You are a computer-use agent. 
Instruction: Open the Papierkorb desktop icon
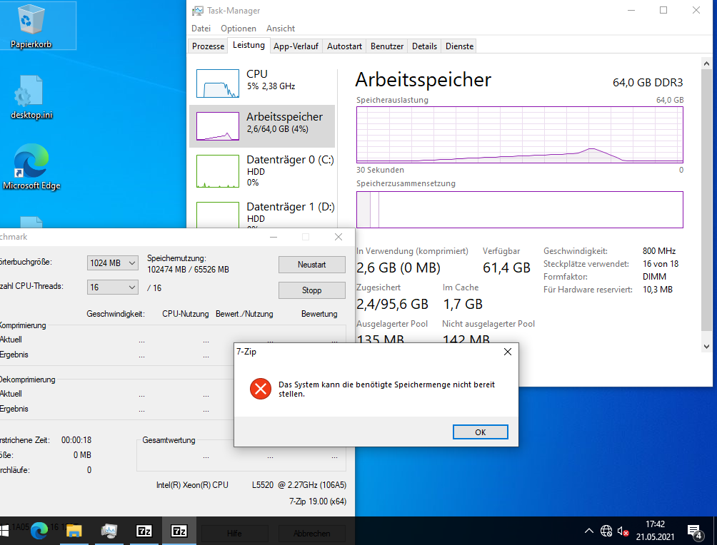pyautogui.click(x=31, y=26)
